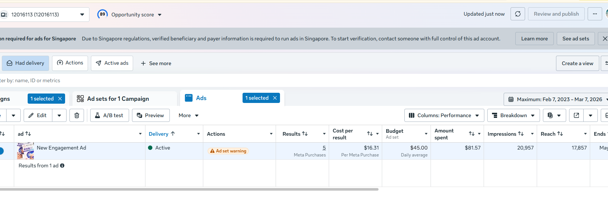Image resolution: width=608 pixels, height=203 pixels.
Task: Open the New Engagement Ad thumbnail
Action: (25, 151)
